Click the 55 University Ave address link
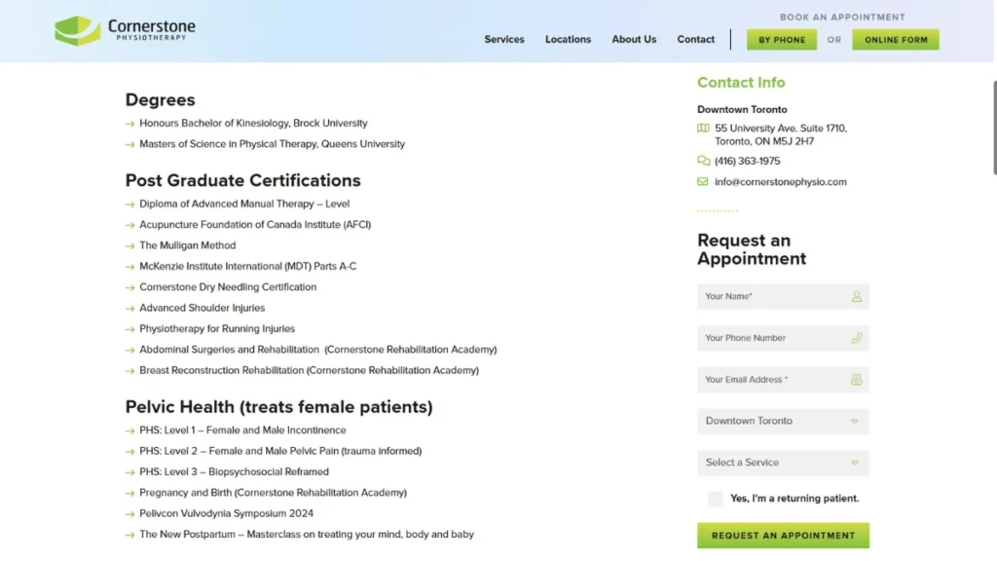Image resolution: width=997 pixels, height=561 pixels. coord(780,134)
